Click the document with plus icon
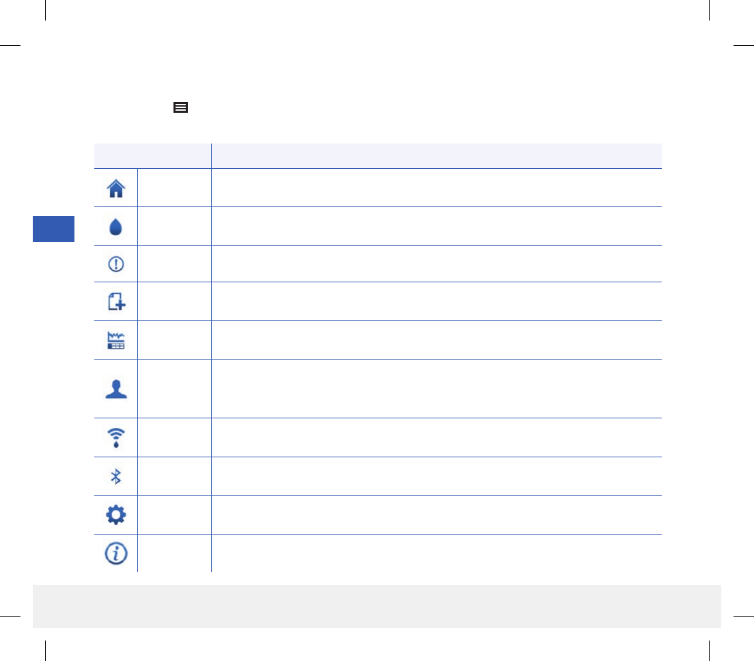 click(x=116, y=302)
